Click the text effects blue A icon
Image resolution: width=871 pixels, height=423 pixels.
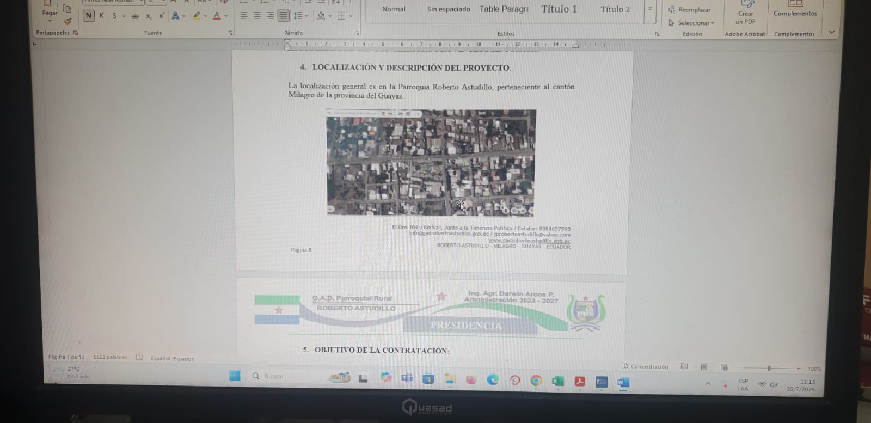175,16
